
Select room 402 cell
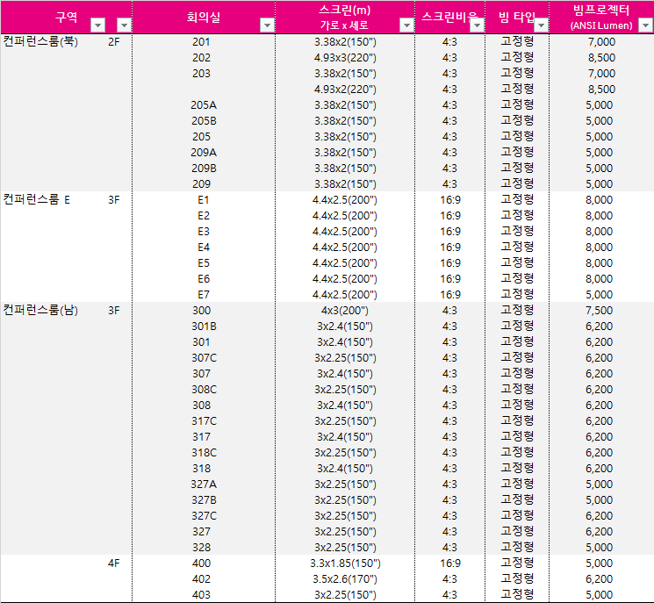201,579
